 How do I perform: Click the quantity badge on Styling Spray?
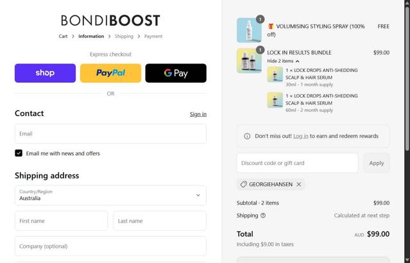pos(260,19)
